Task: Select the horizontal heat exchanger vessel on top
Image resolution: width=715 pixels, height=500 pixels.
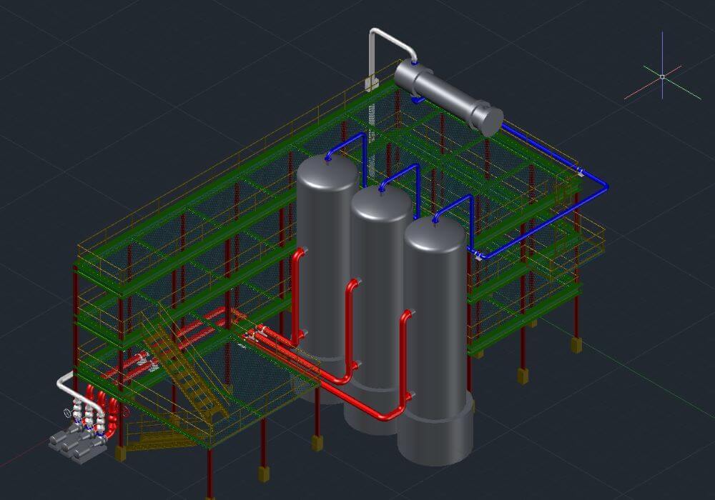Action: tap(449, 99)
